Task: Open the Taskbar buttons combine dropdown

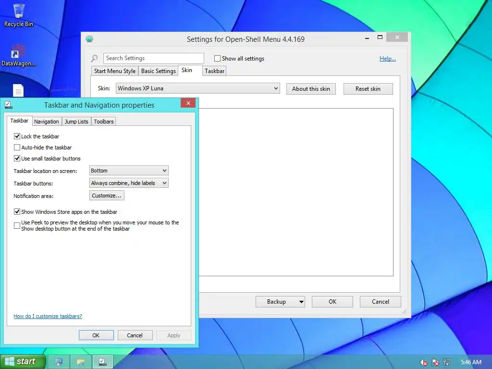Action: [129, 183]
